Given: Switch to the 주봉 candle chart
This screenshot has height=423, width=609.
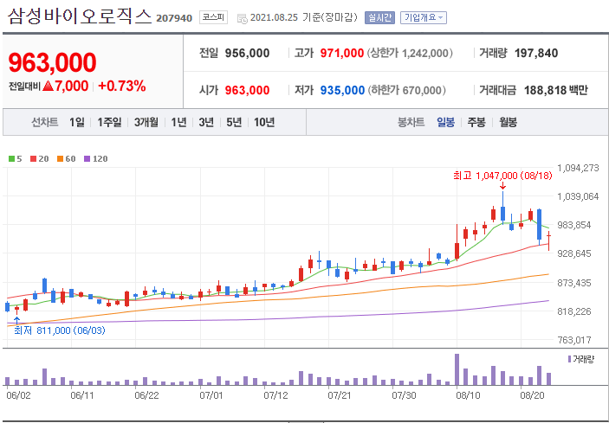Looking at the screenshot, I should tap(476, 123).
